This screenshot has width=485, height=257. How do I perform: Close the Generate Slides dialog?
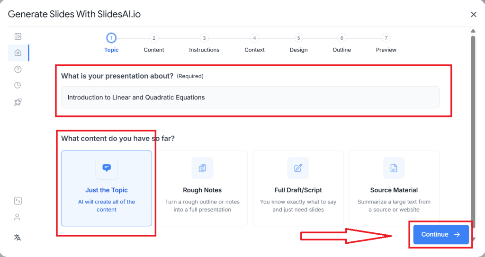(x=474, y=14)
